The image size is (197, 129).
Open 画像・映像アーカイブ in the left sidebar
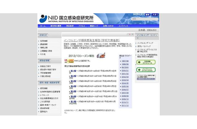pyautogui.click(x=48, y=105)
